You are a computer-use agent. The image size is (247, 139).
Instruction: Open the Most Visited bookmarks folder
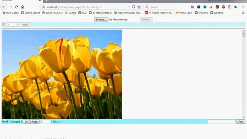pyautogui.click(x=10, y=13)
